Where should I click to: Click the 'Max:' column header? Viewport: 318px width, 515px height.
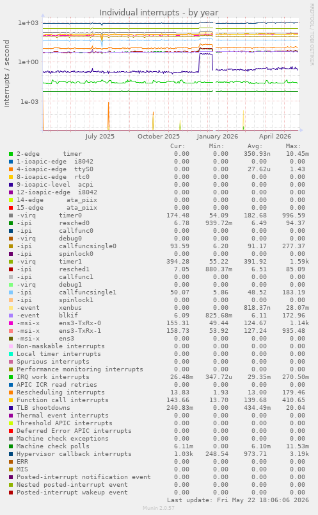click(x=294, y=146)
